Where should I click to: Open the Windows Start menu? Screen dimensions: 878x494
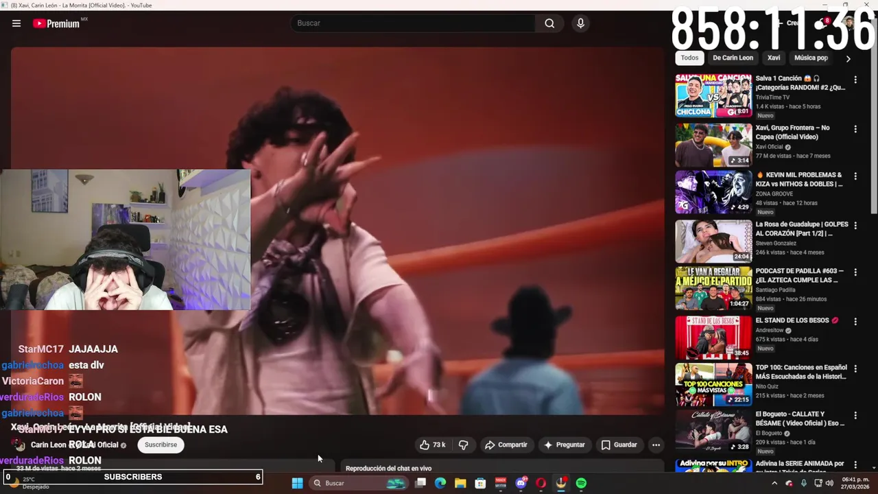297,483
